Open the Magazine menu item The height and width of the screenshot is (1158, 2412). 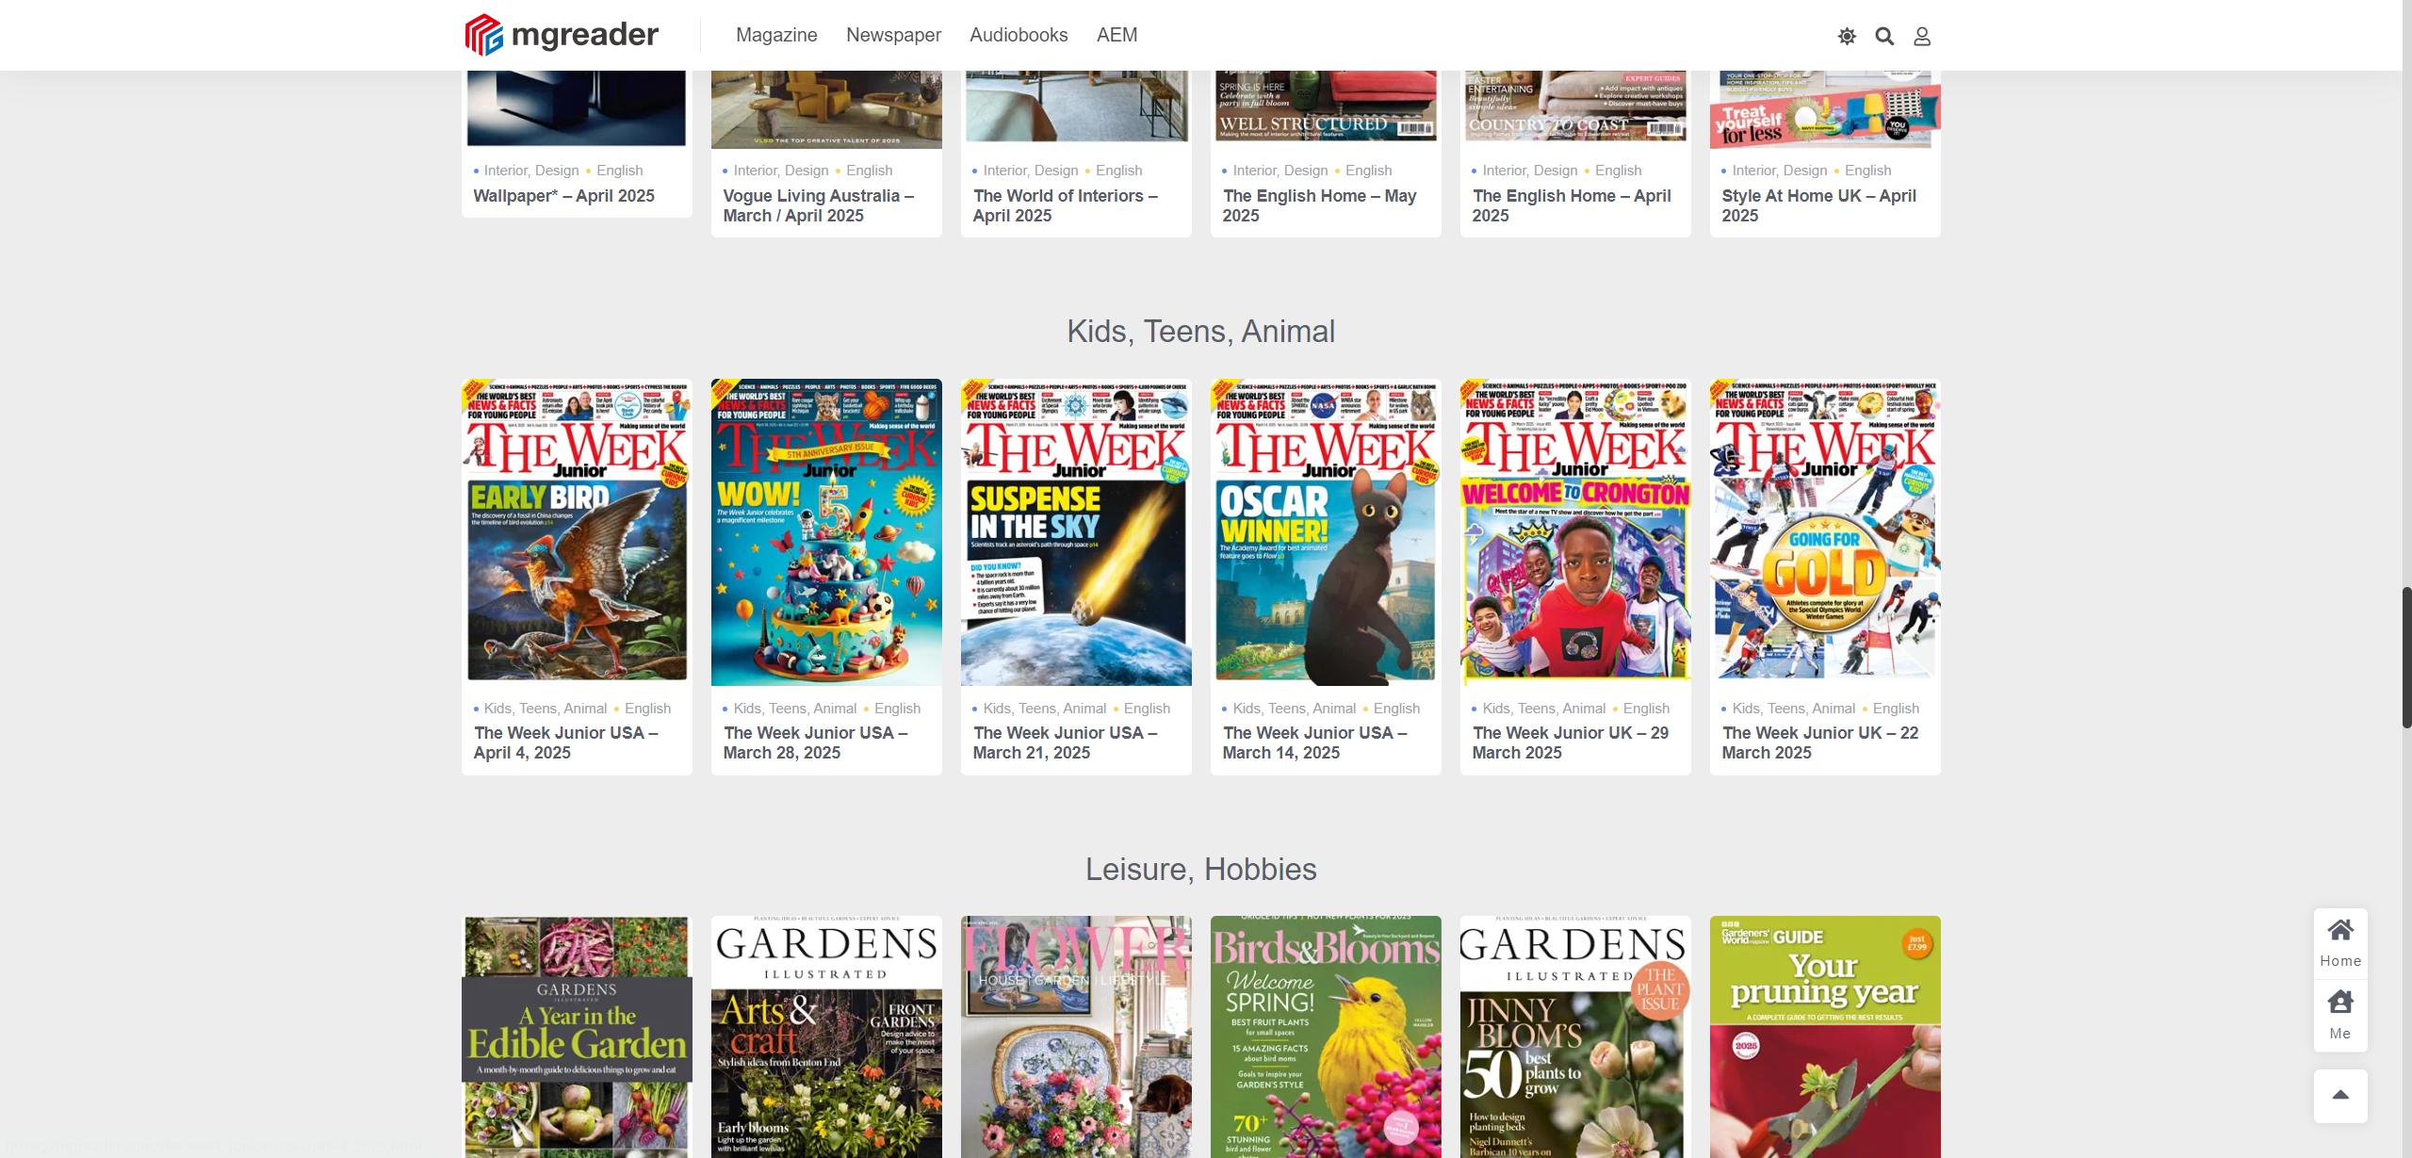point(776,35)
